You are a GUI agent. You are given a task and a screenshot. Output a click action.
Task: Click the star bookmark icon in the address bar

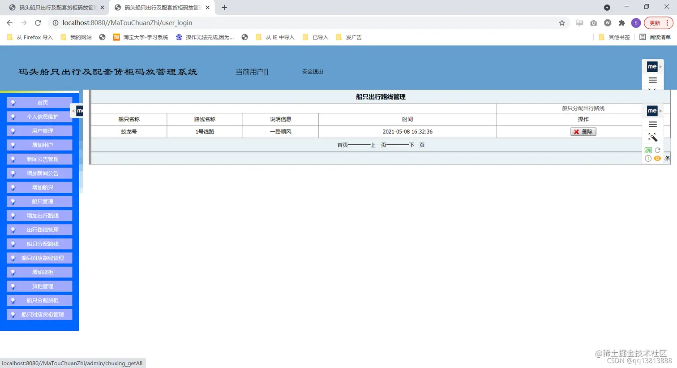pos(562,23)
